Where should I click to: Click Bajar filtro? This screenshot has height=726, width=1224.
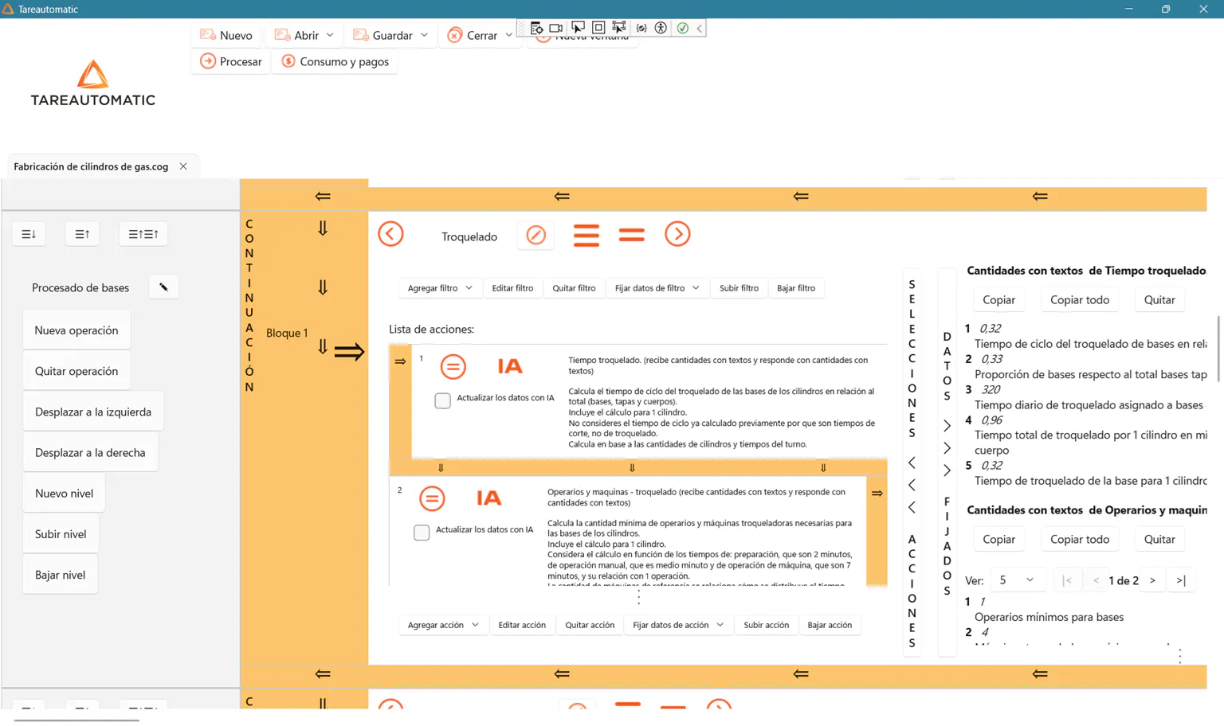pyautogui.click(x=796, y=288)
